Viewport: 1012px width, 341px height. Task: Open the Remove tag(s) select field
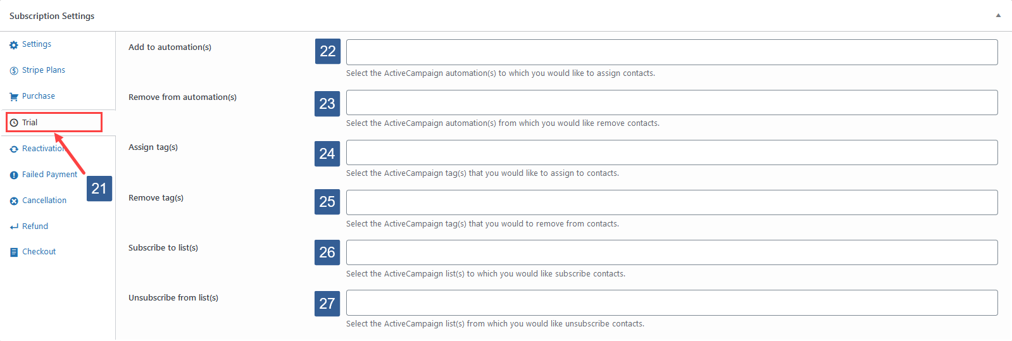[x=672, y=202]
